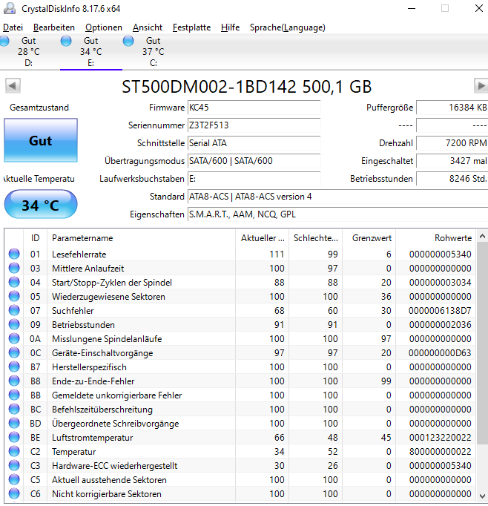Open the Hilfe menu
Viewport: 488px width, 506px height.
click(x=231, y=27)
